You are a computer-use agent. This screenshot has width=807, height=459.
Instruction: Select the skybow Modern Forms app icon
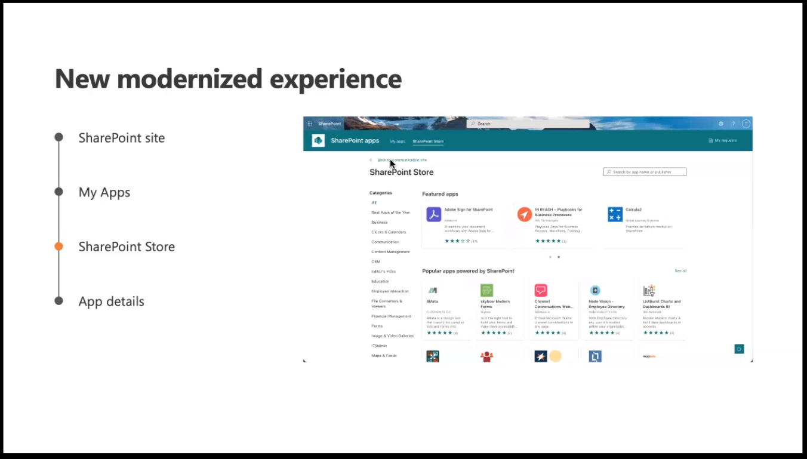click(486, 290)
